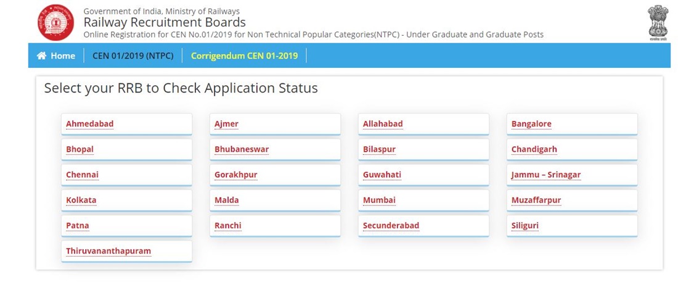This screenshot has height=282, width=678.
Task: Click the Home house icon
Action: (42, 56)
